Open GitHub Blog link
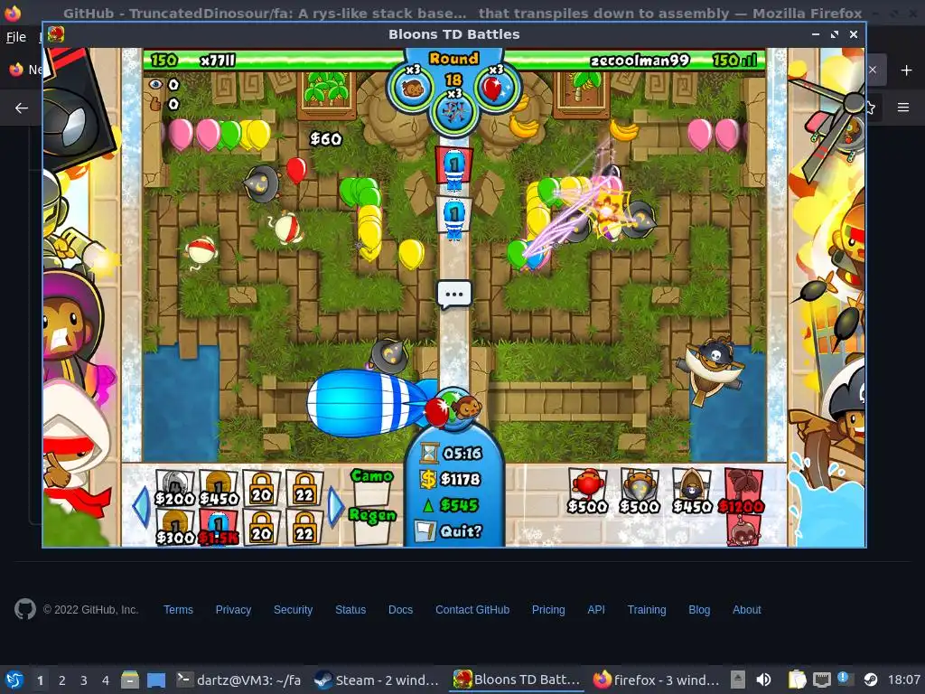This screenshot has width=925, height=694. 699,610
